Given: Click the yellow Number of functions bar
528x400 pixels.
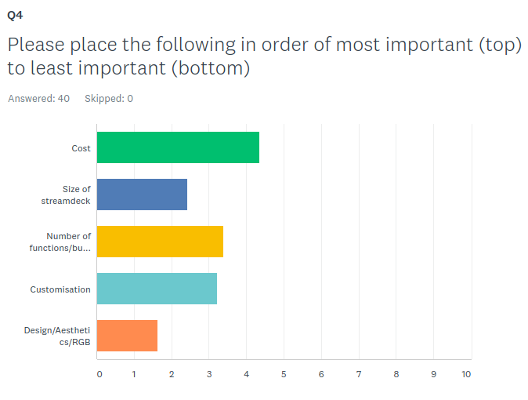Looking at the screenshot, I should click(160, 242).
